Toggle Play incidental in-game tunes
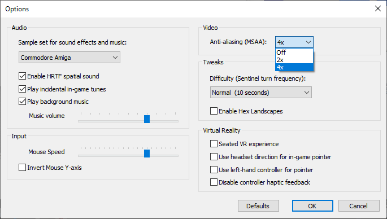Screen dimensions: 387x219 22,89
